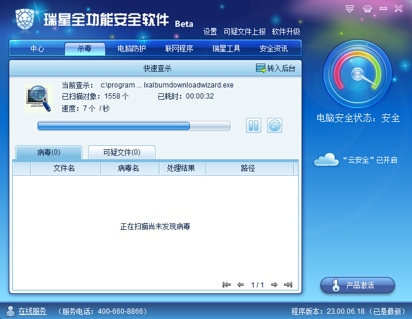Click the scan progress bar
This screenshot has width=412, height=319.
[x=134, y=126]
